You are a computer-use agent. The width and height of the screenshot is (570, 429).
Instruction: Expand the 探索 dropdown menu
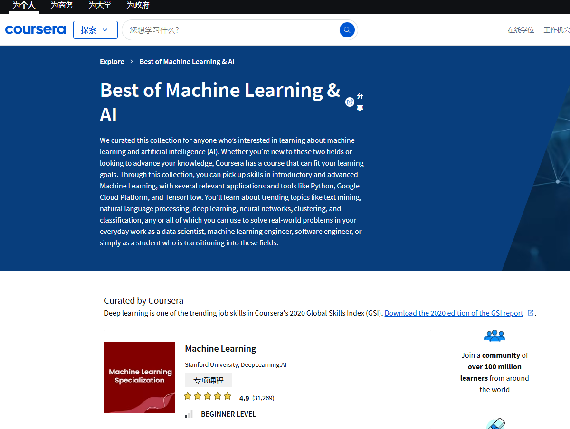95,30
